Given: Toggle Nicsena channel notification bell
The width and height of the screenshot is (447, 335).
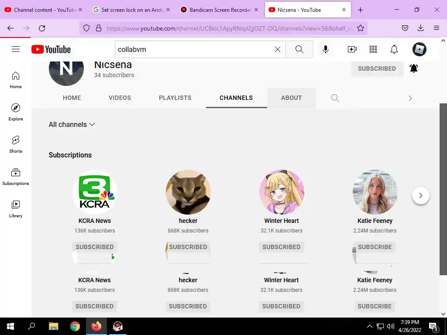Looking at the screenshot, I should pyautogui.click(x=414, y=68).
